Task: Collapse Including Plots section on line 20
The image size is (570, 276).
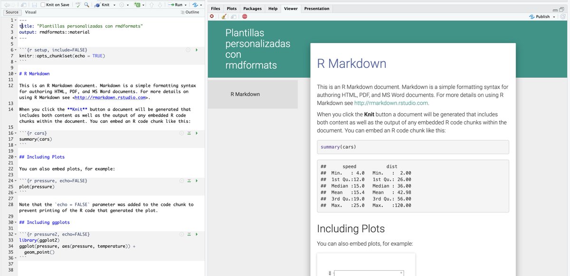Action: [15, 157]
